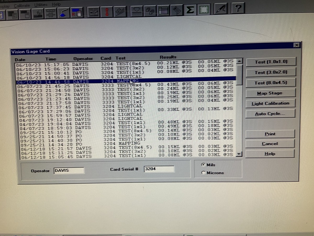Viewport: 314px width, 236px height.
Task: Select the Microns radio button
Action: (203, 173)
